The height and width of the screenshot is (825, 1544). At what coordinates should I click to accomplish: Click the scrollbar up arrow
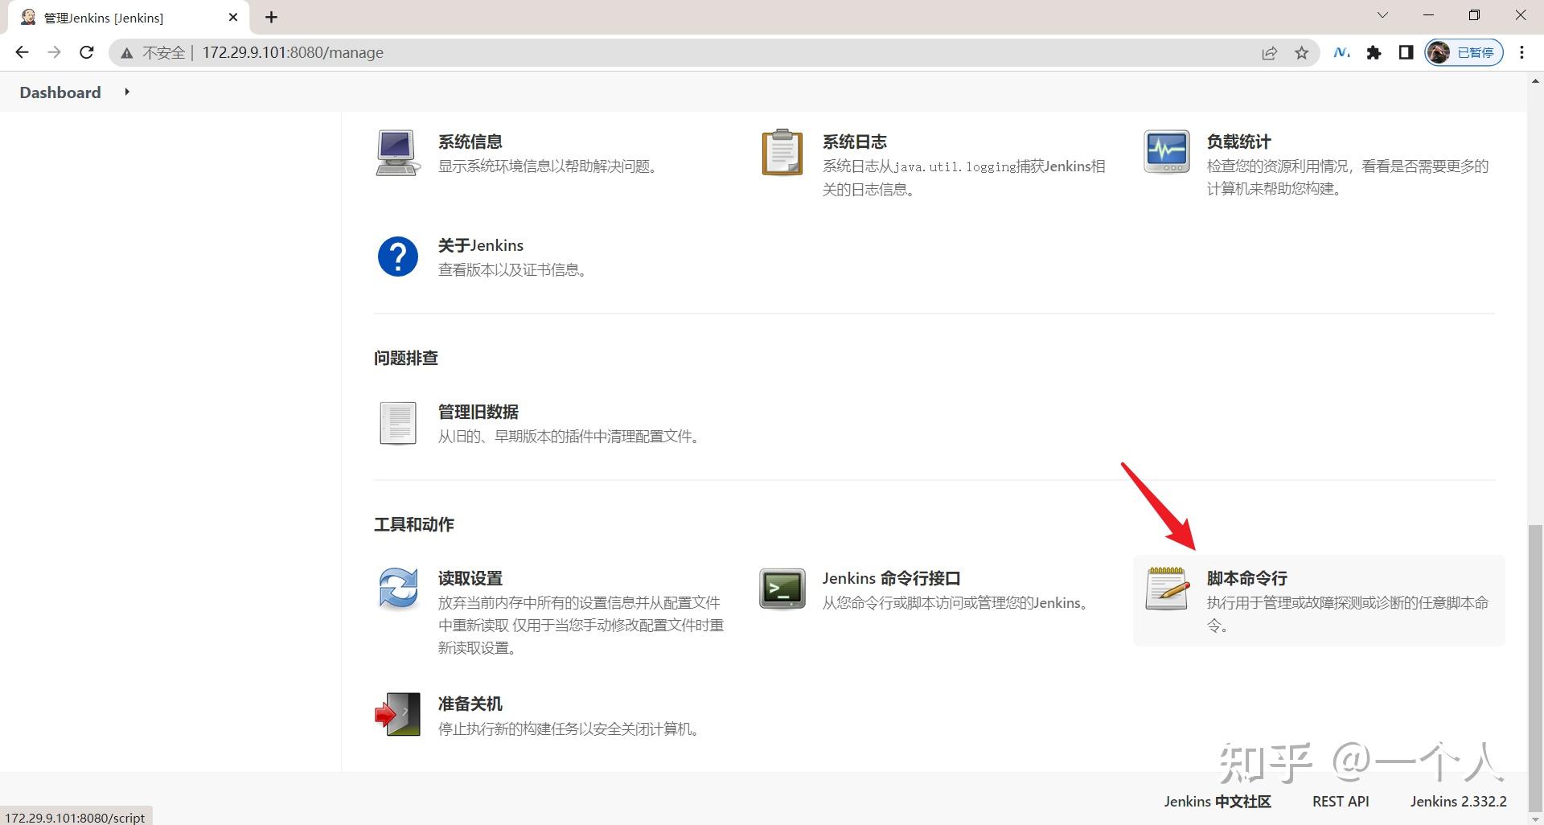1535,80
